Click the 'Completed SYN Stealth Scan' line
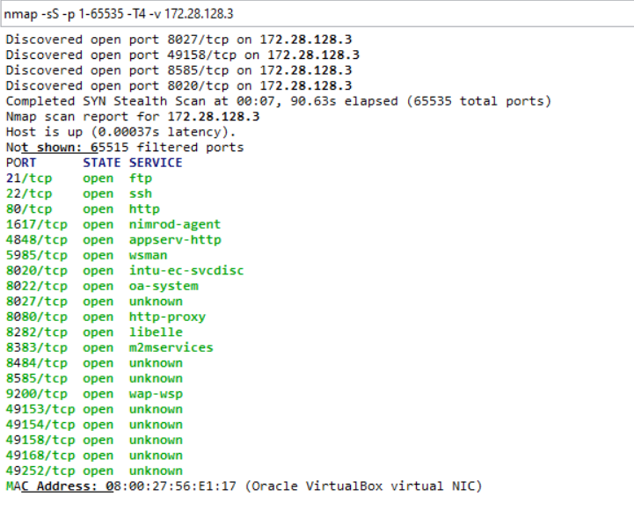The image size is (634, 511). click(x=279, y=101)
